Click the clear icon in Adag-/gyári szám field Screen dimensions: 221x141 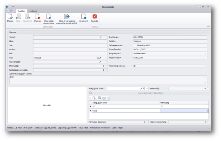144,89
